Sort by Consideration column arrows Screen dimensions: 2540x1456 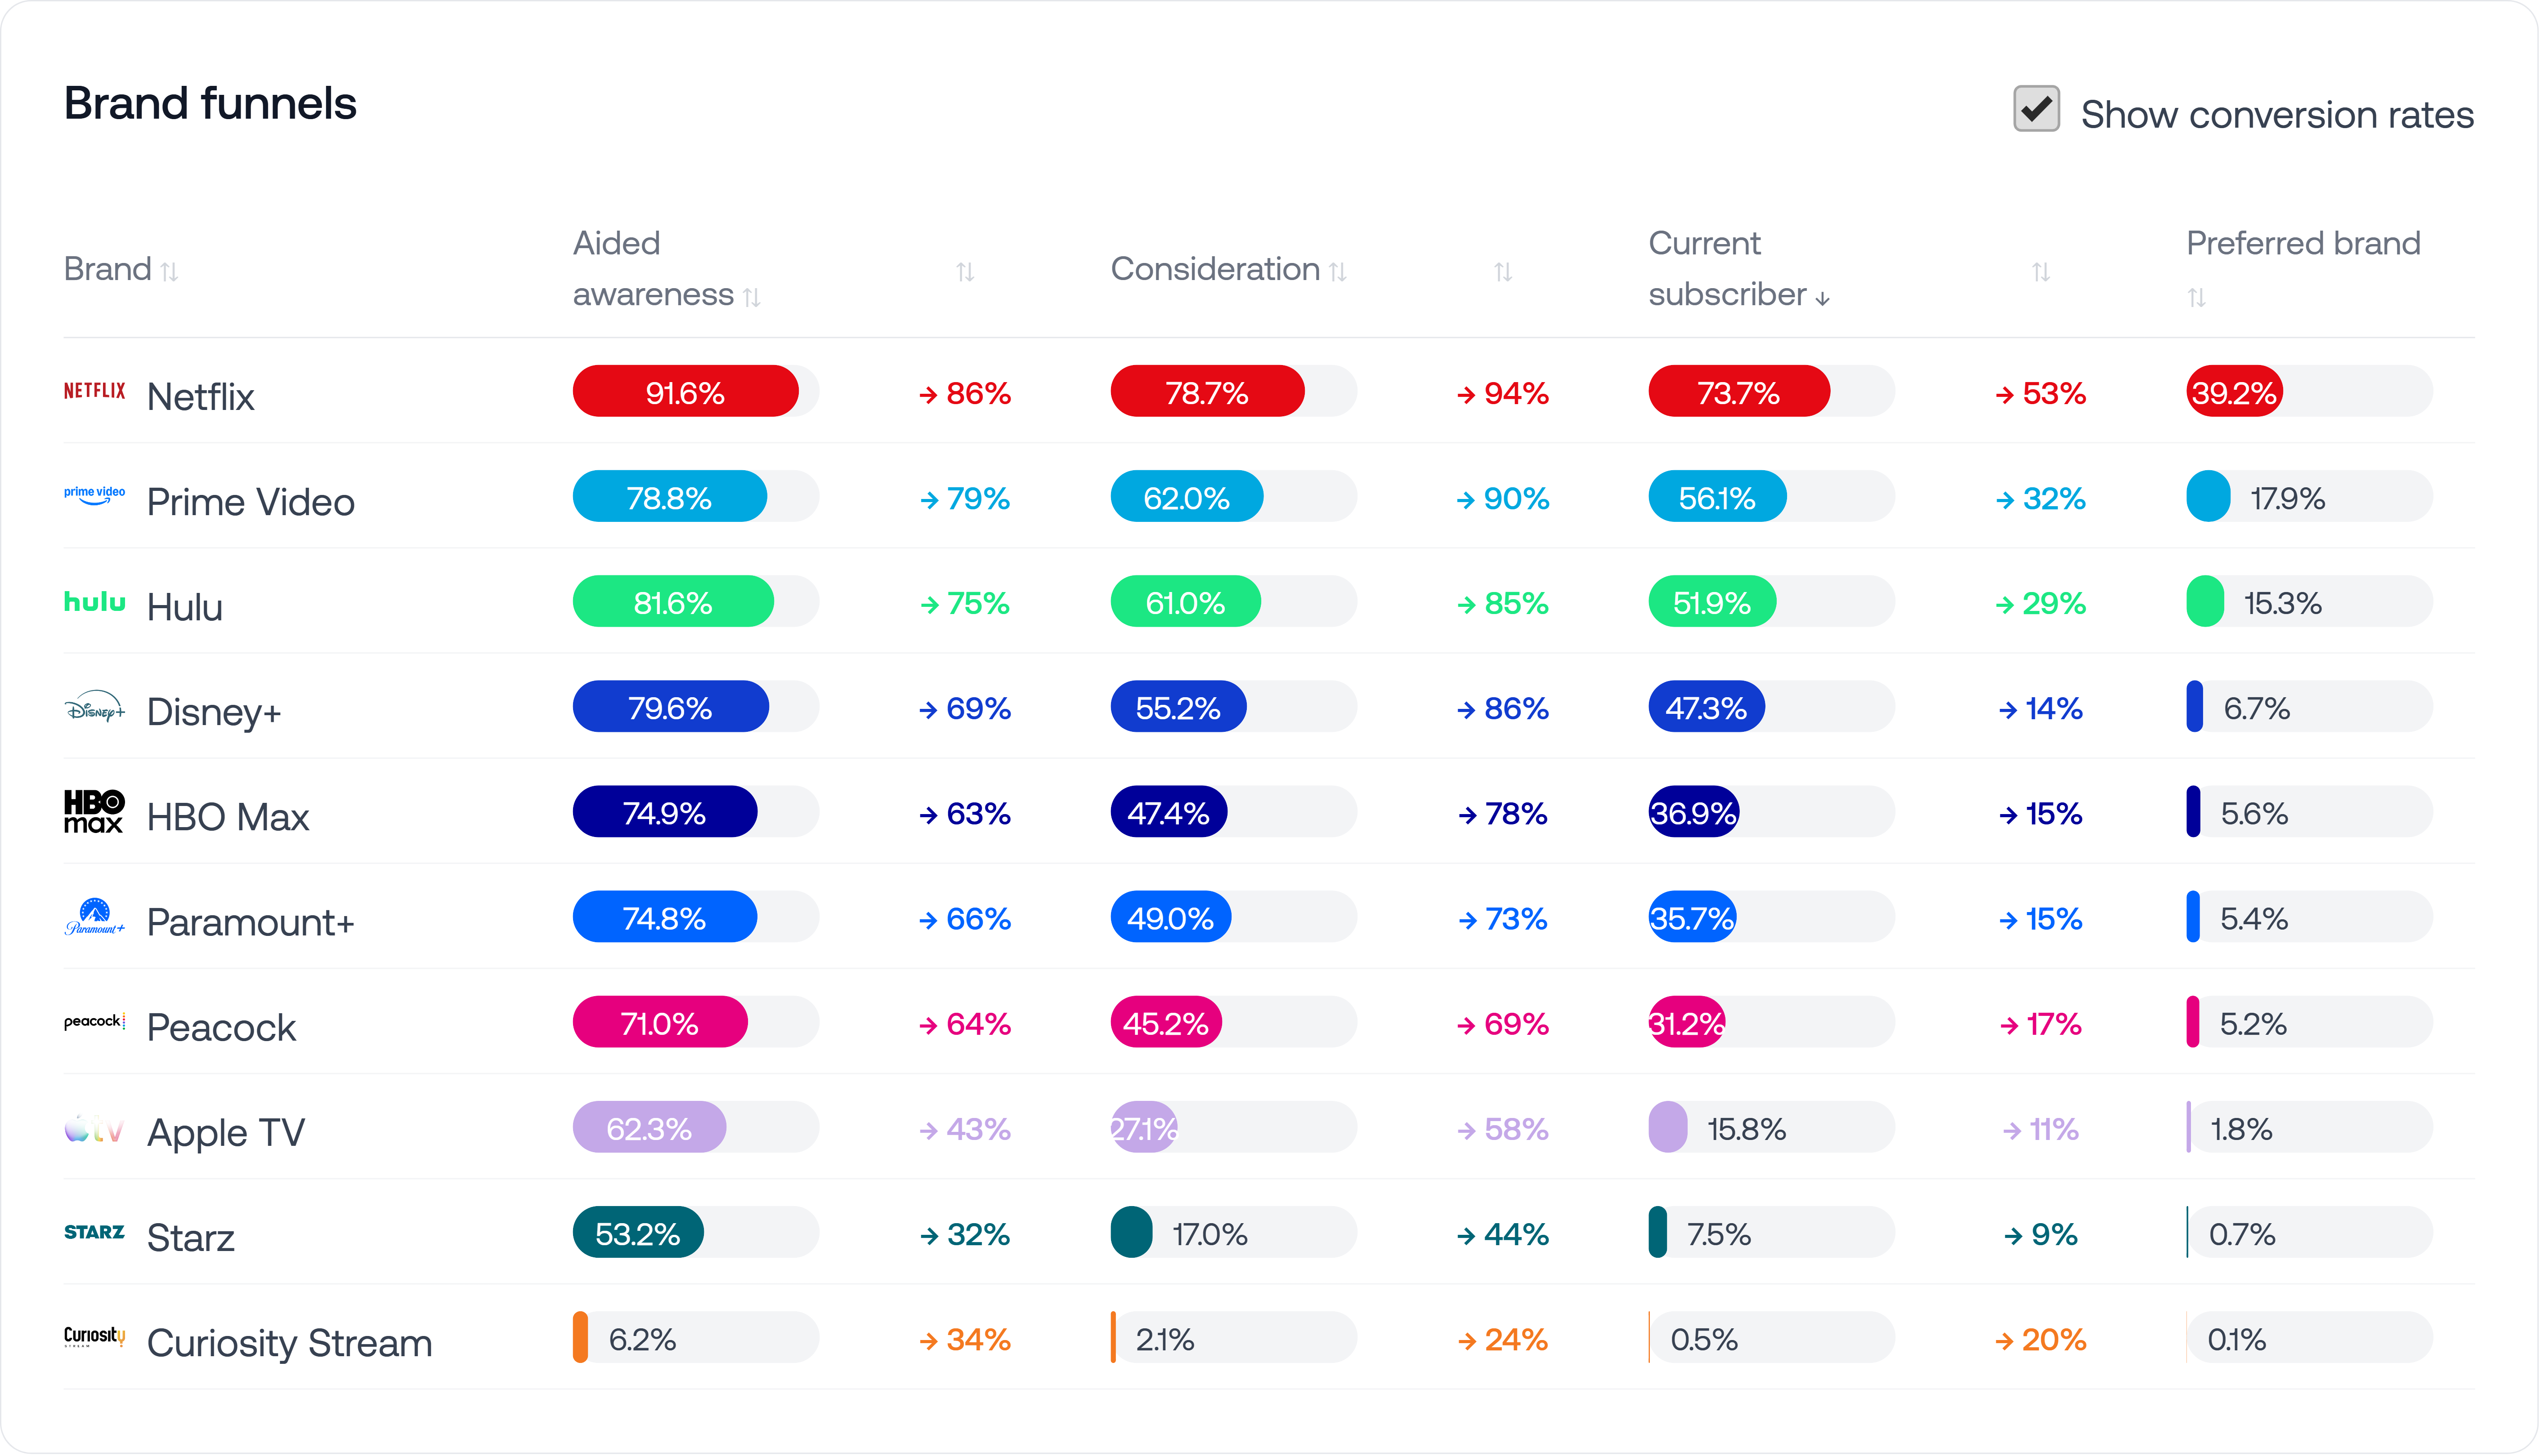click(x=1338, y=270)
